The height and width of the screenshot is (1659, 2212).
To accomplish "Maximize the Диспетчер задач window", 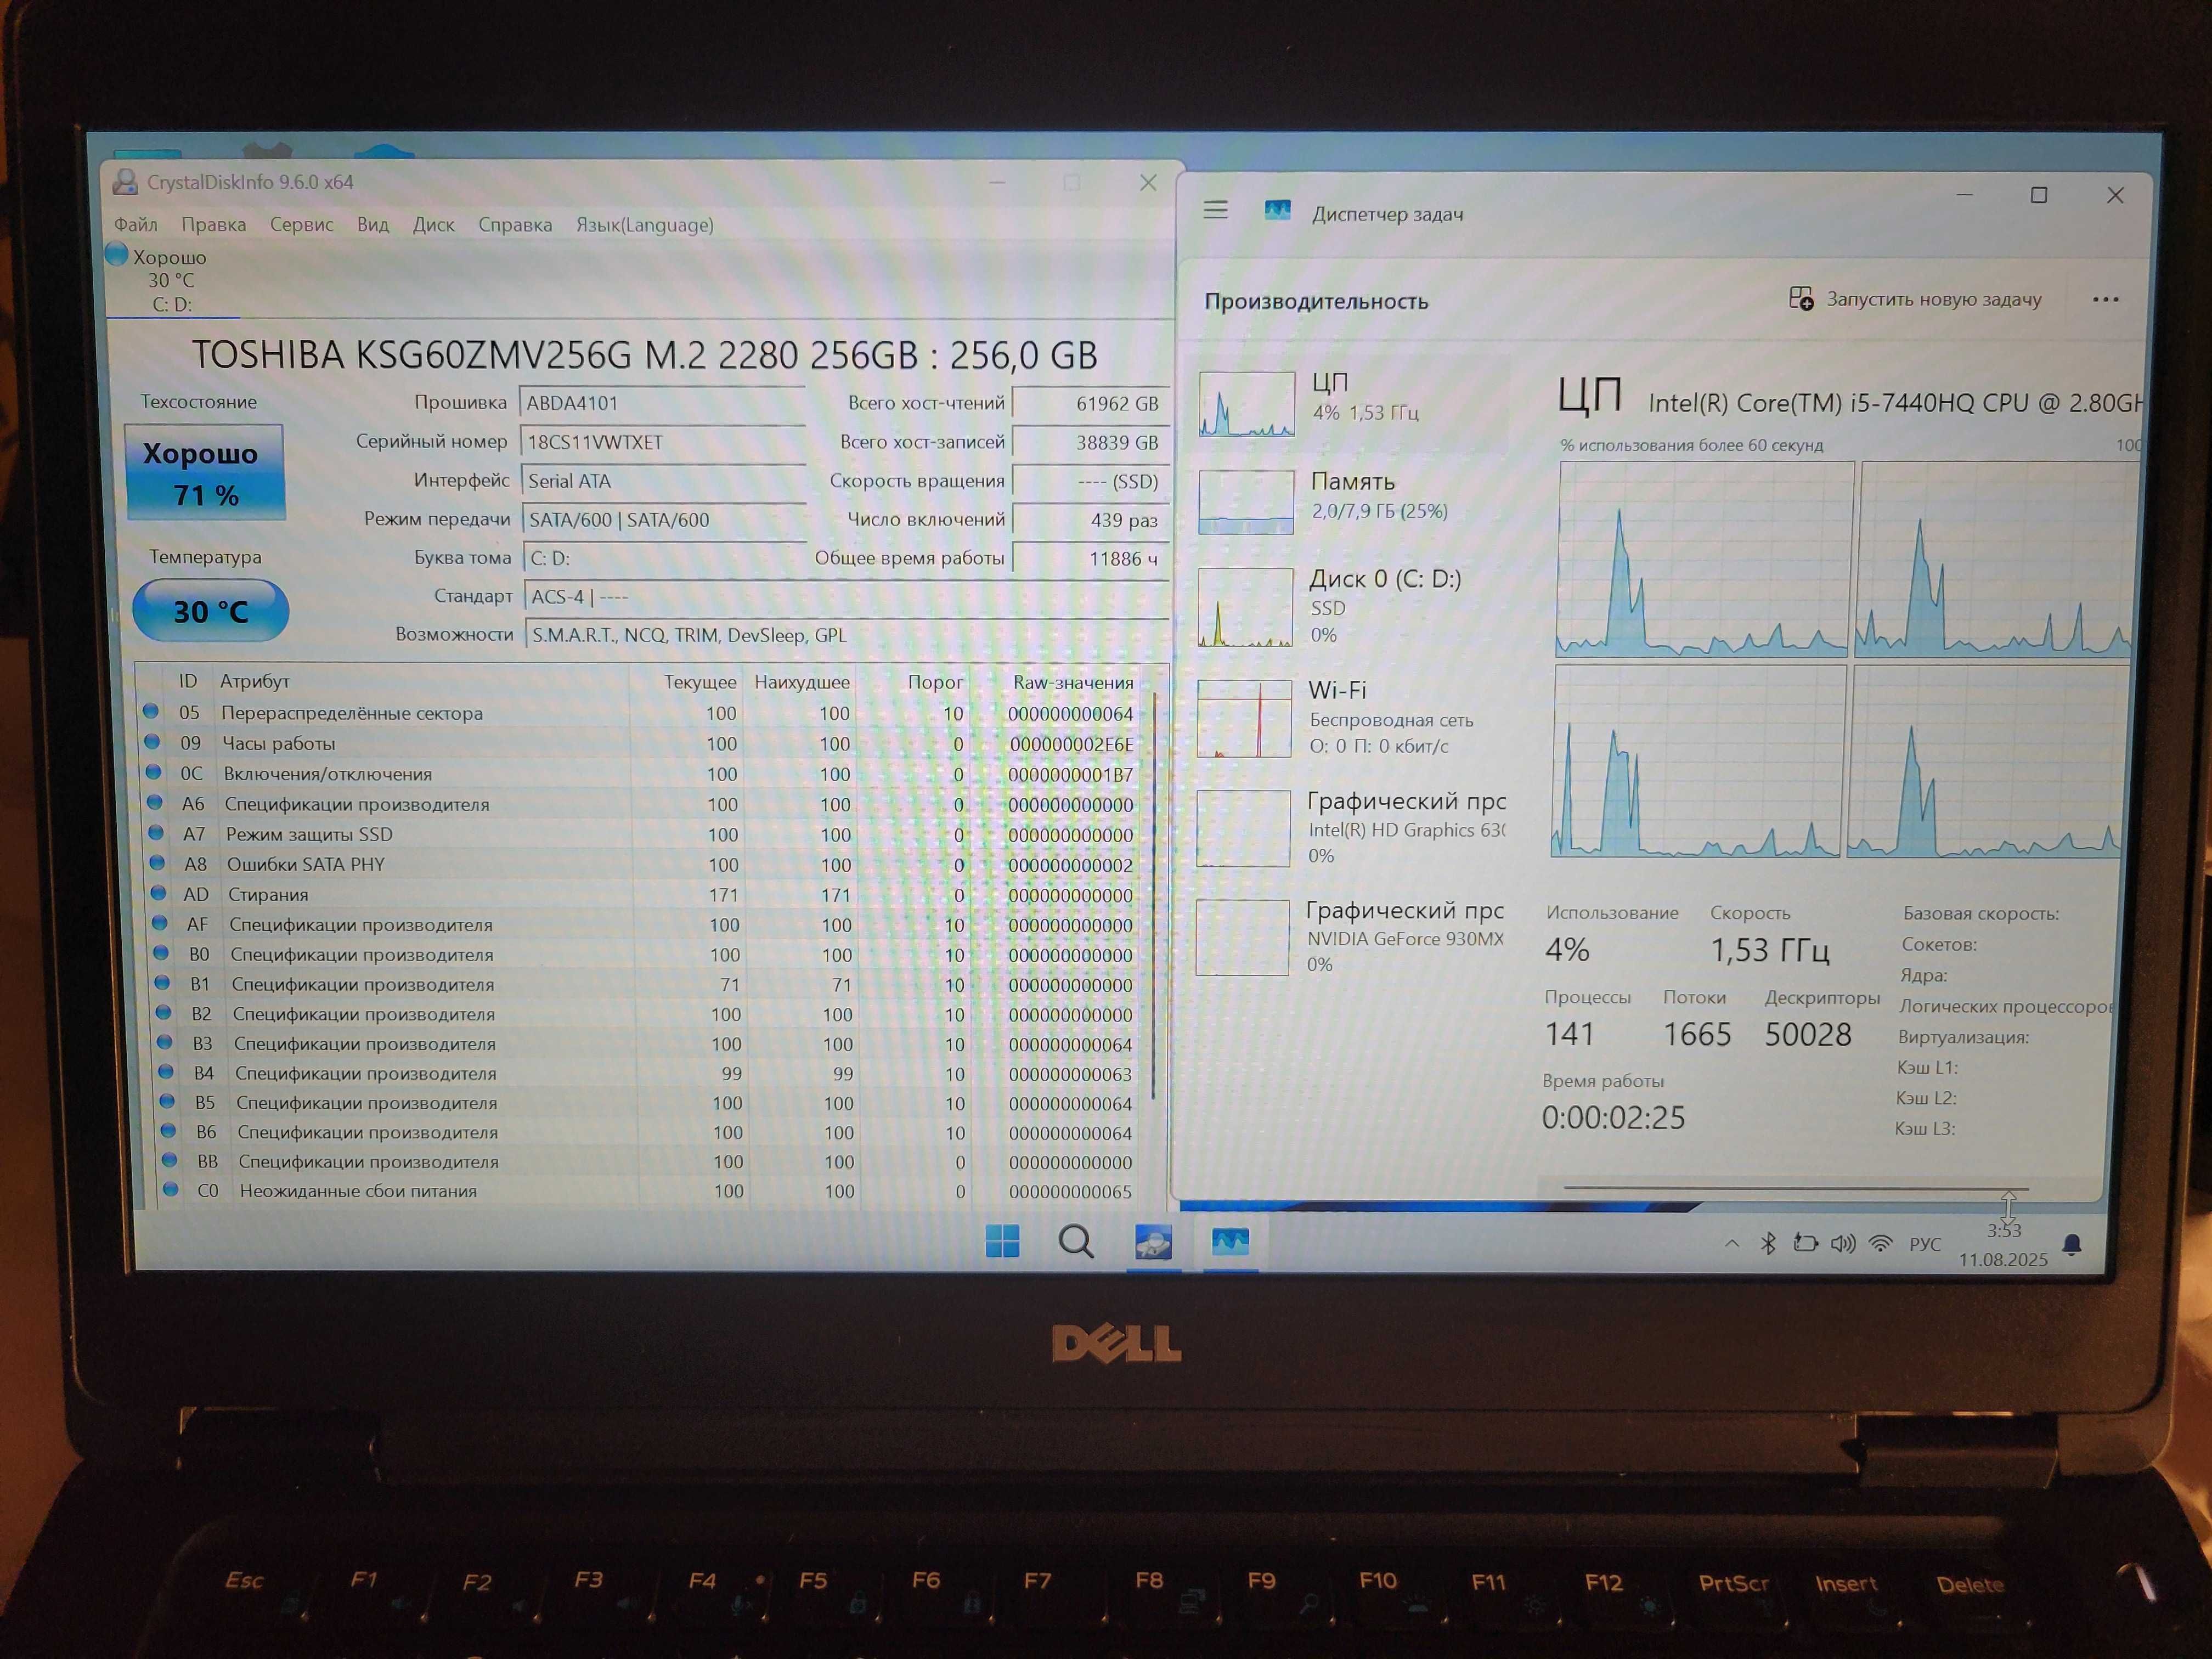I will coord(2039,195).
